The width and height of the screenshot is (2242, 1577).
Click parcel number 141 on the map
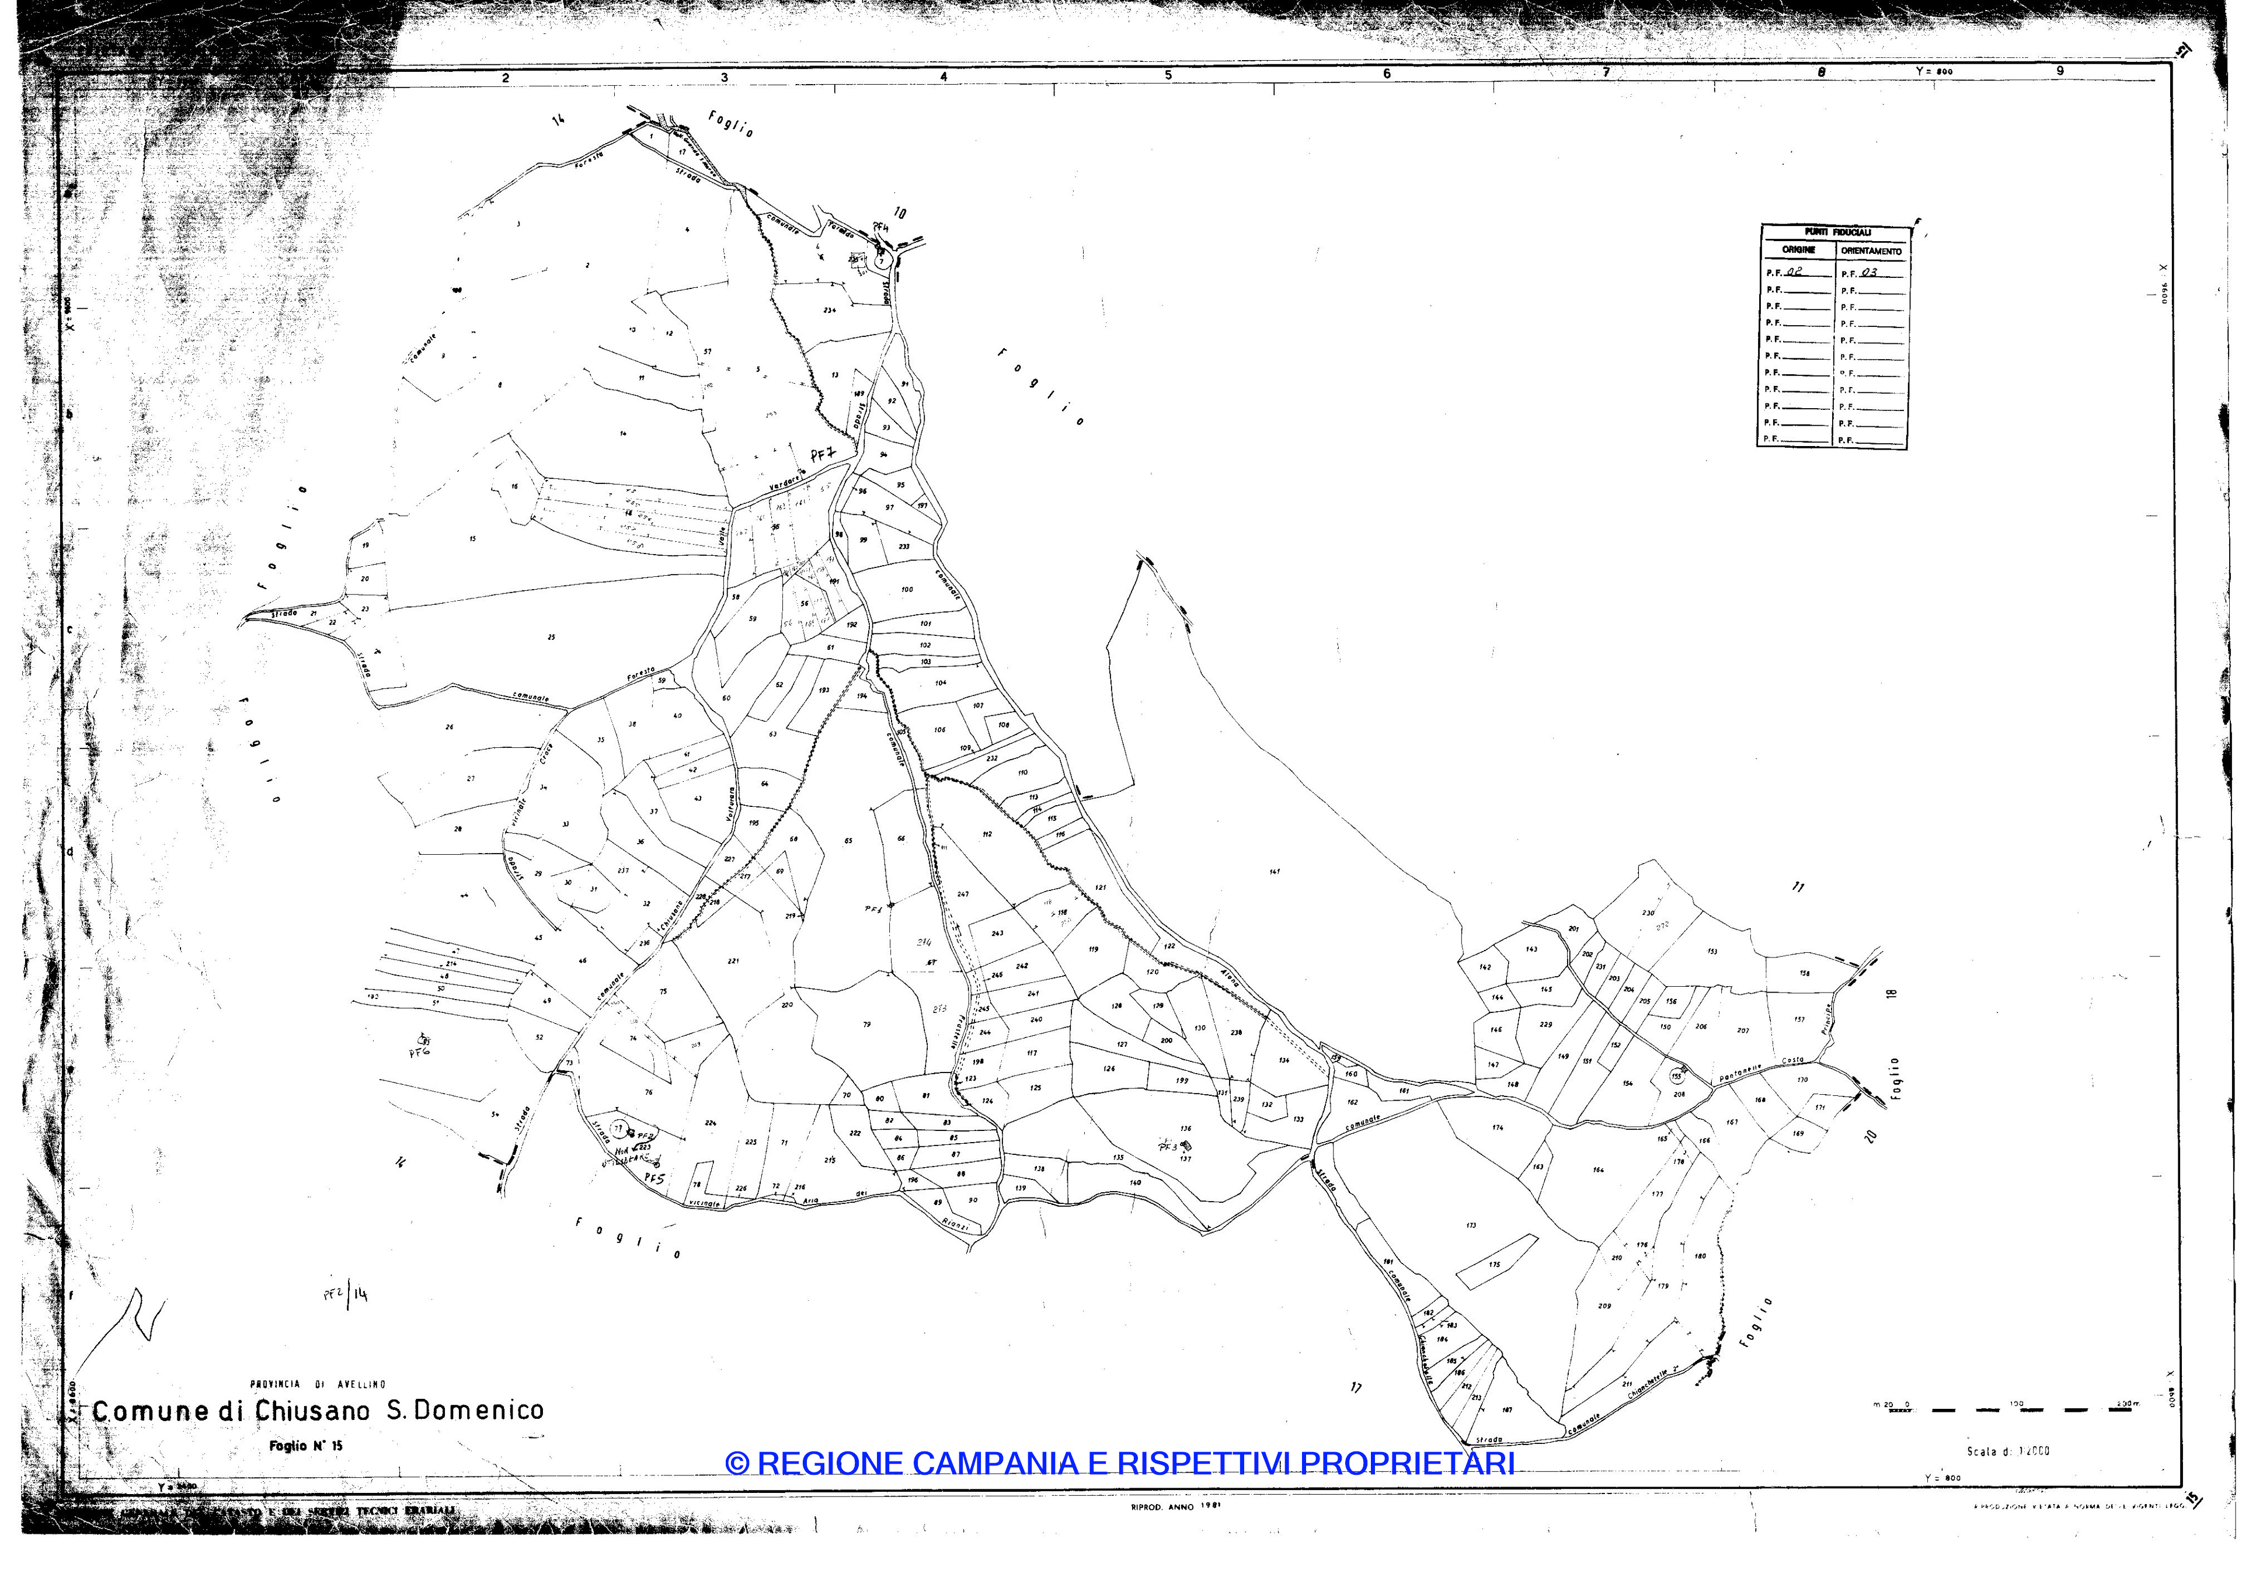[1275, 871]
